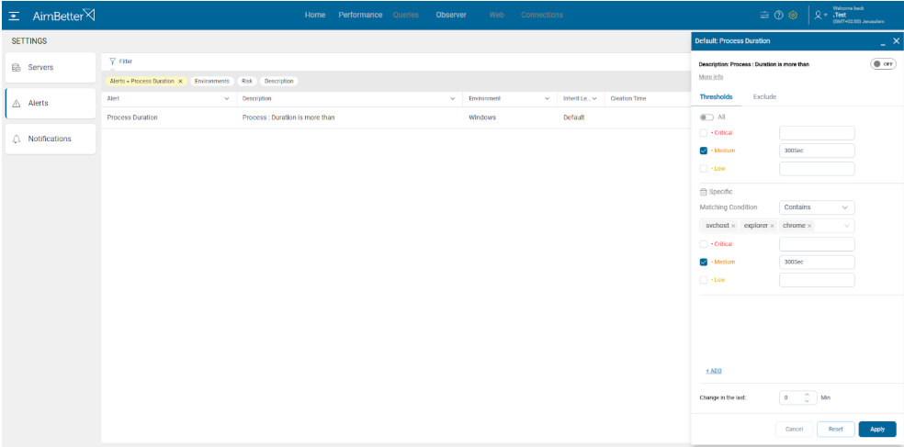Enable the All thresholds toggle
Screen dimensions: 904x447
[706, 117]
